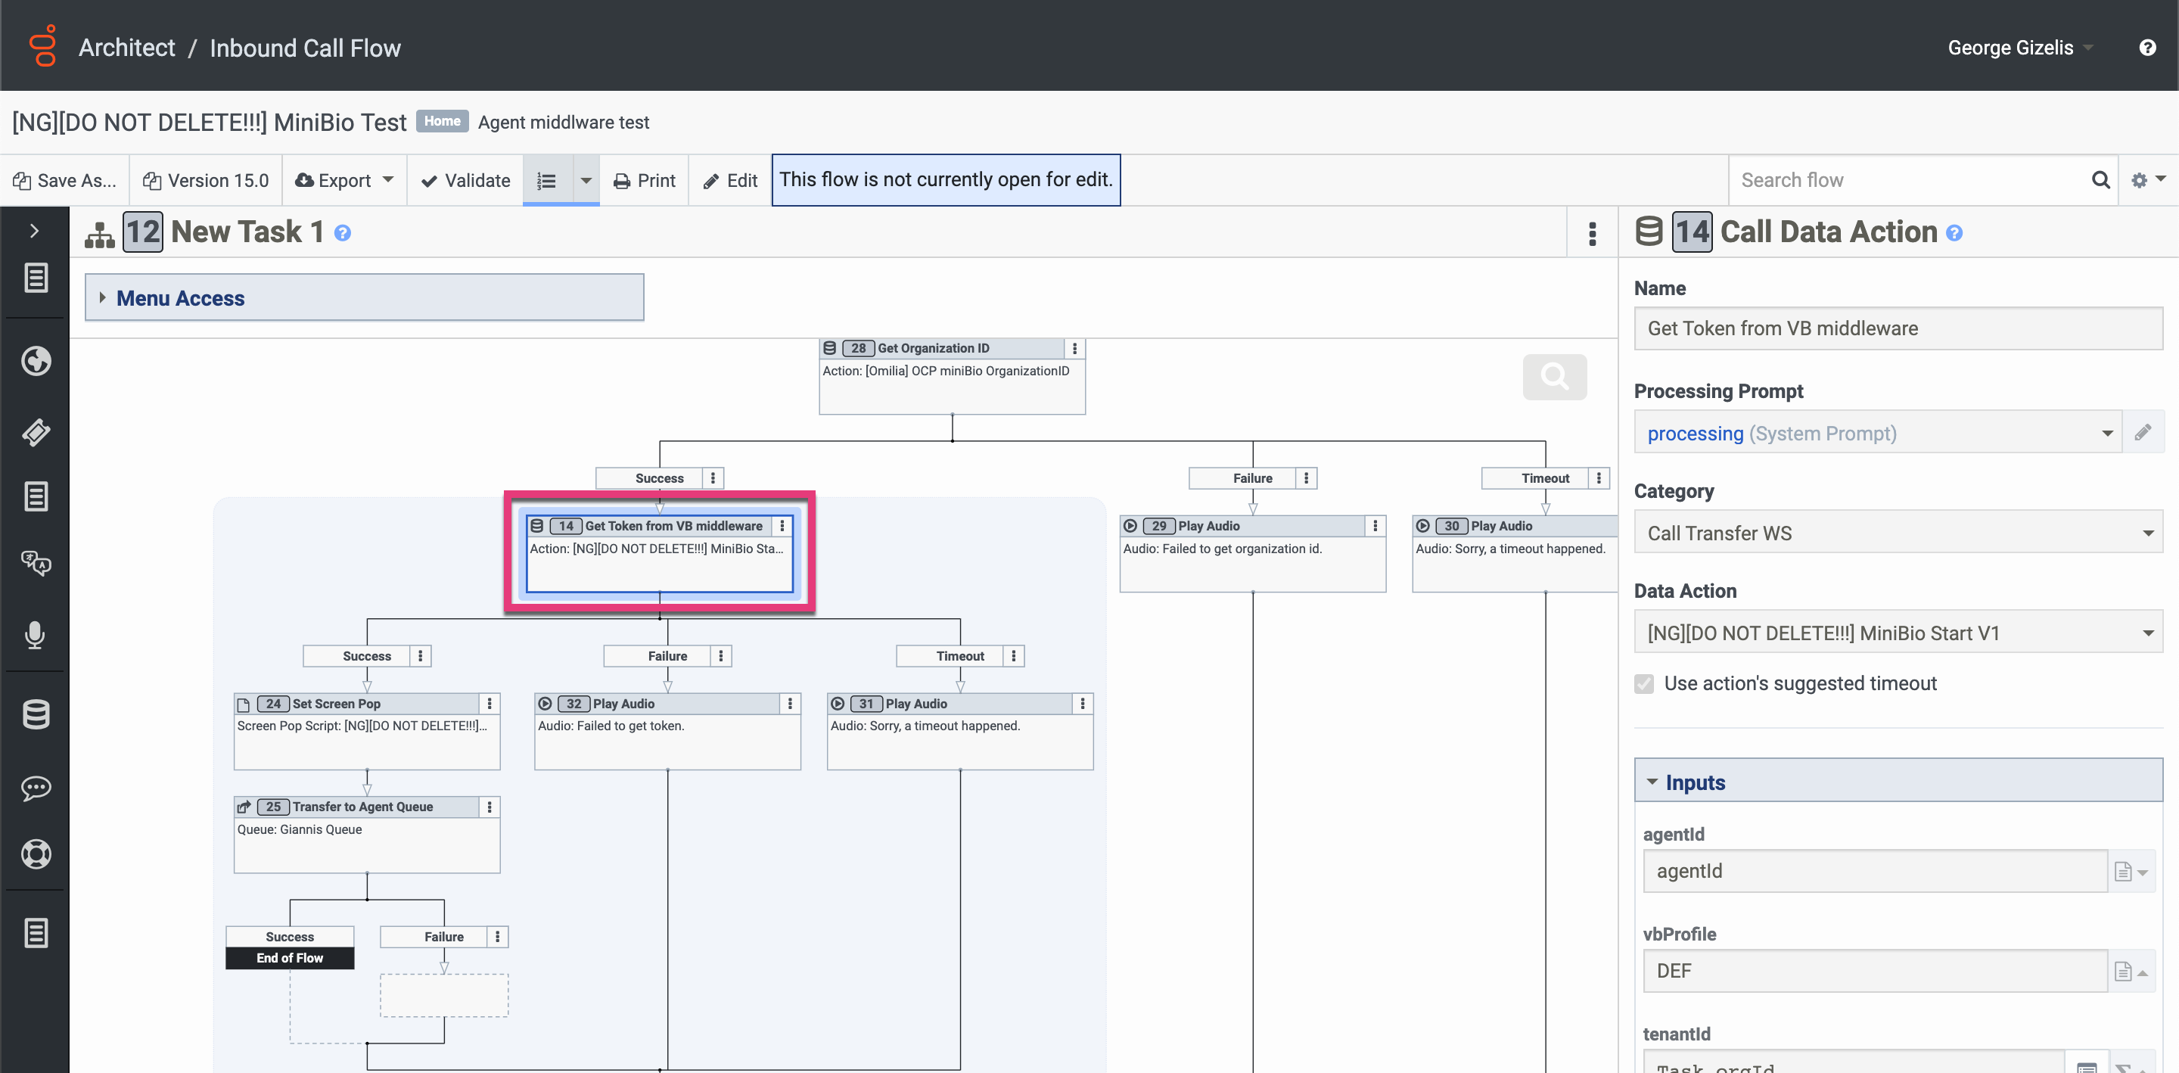Click the pencil icon beside Processing Prompt
Image resolution: width=2179 pixels, height=1073 pixels.
pyautogui.click(x=2143, y=434)
